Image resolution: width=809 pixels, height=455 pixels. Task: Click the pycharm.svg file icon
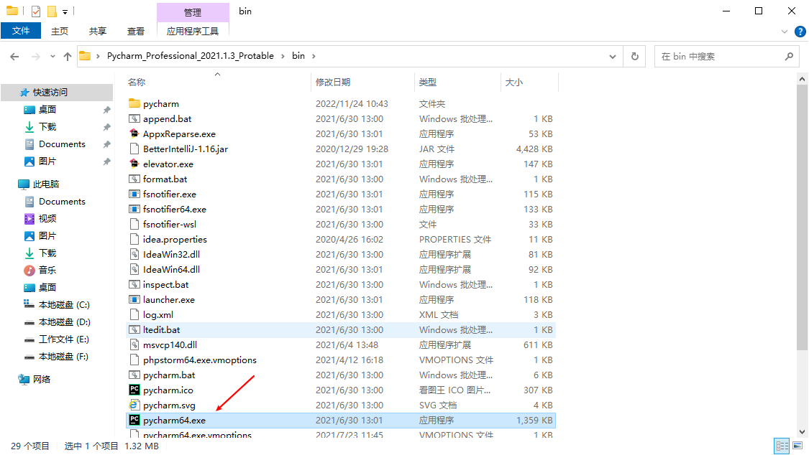coord(134,405)
